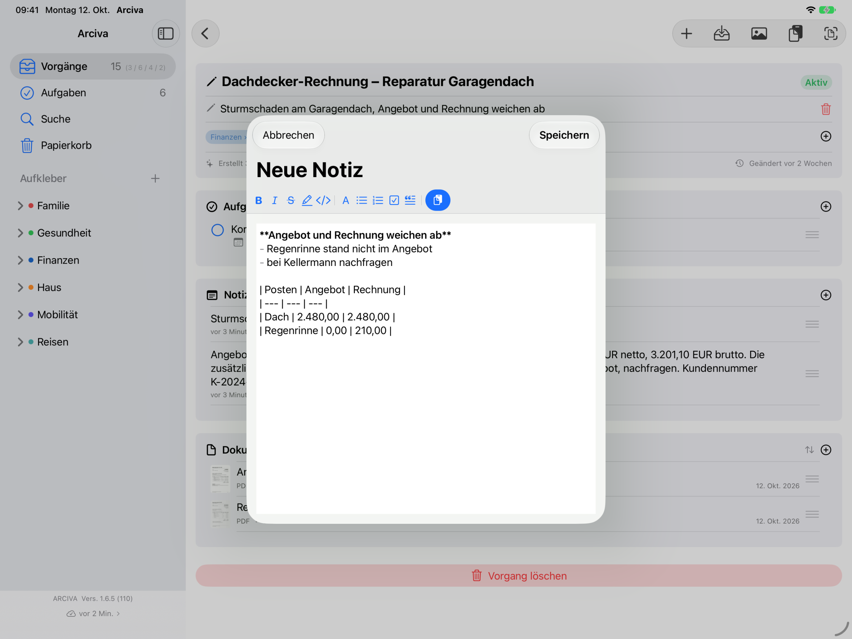Click the Aktiv status badge

coord(816,83)
